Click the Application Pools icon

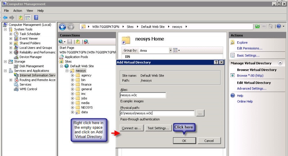pos(61,57)
